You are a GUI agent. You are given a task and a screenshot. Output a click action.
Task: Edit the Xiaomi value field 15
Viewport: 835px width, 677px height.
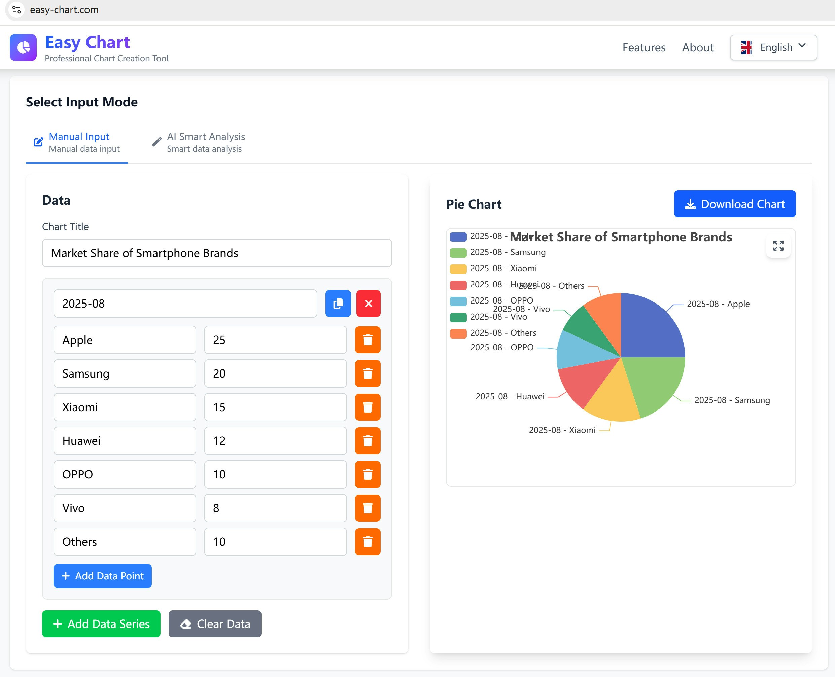click(x=275, y=407)
